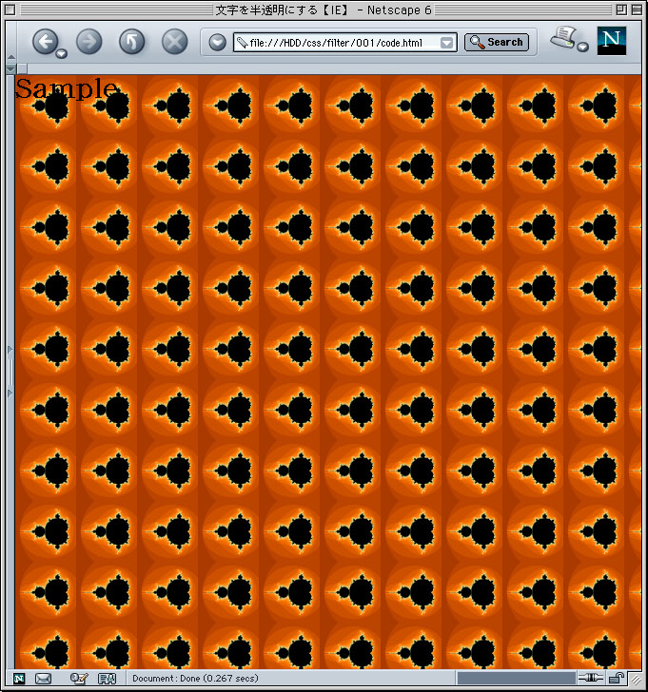Click the Sample text on the page
Image resolution: width=648 pixels, height=692 pixels.
(67, 88)
